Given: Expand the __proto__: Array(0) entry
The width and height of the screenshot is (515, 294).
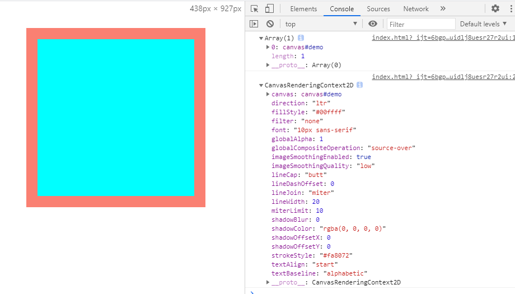Looking at the screenshot, I should pos(268,65).
